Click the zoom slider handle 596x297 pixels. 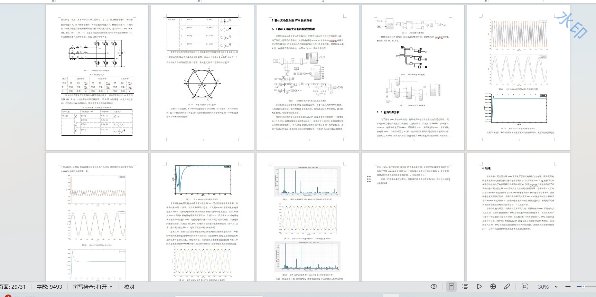point(583,287)
